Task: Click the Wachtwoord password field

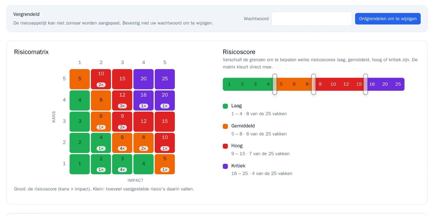Action: tap(312, 19)
